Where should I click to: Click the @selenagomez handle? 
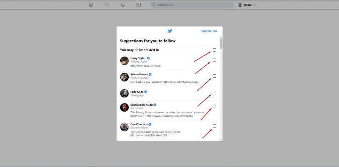coord(139,78)
